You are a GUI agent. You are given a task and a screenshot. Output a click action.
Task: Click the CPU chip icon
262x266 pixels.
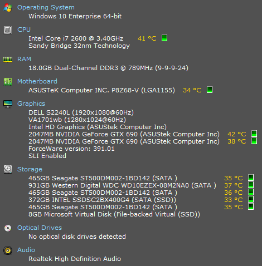coord(8,30)
